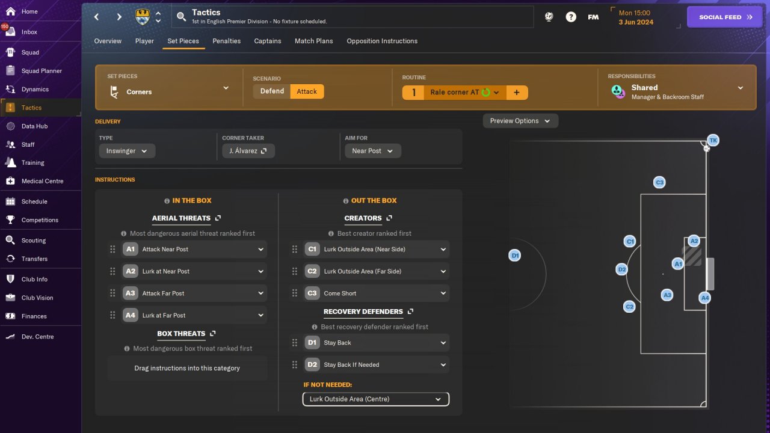Open the Inswinger delivery type dropdown

[127, 151]
